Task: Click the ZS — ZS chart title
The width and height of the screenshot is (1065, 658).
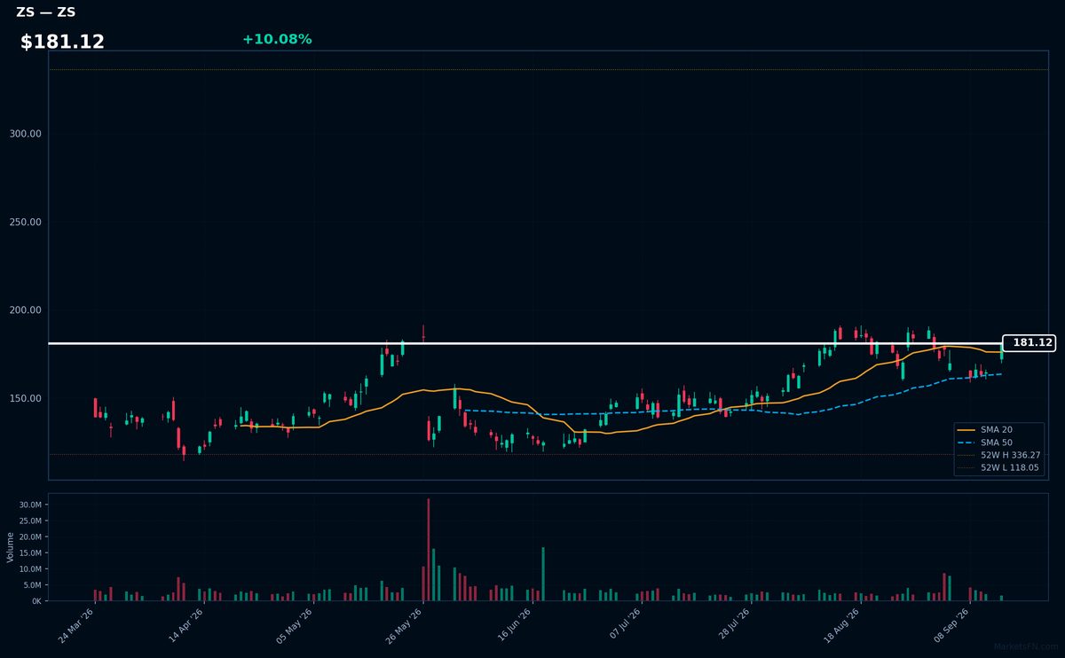Action: click(x=46, y=12)
